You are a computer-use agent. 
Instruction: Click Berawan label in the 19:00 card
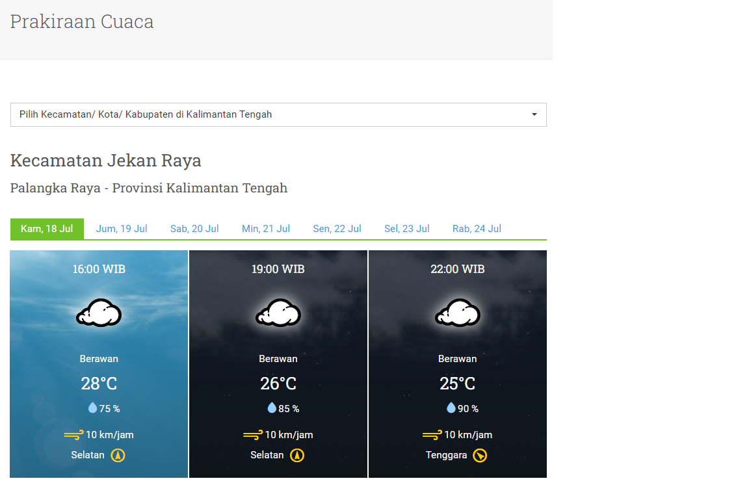click(x=278, y=359)
